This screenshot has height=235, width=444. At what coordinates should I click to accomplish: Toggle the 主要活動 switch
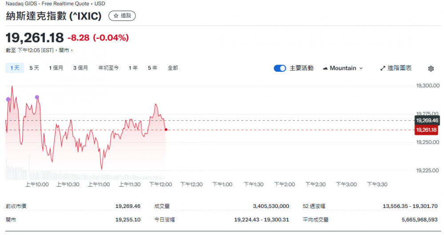[x=280, y=68]
